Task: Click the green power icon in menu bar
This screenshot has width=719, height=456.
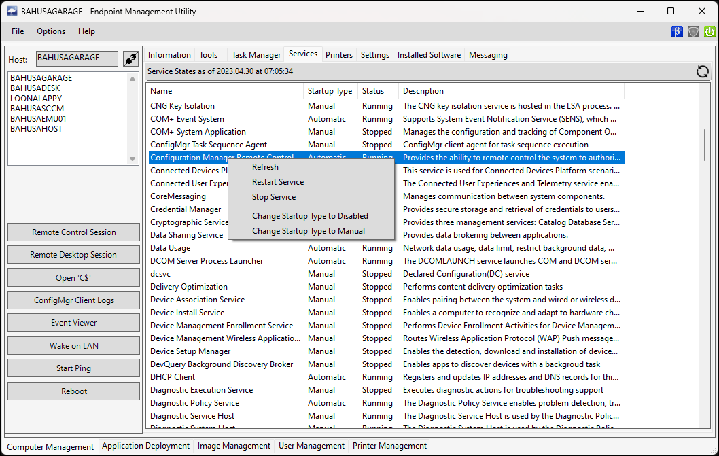Action: [709, 31]
